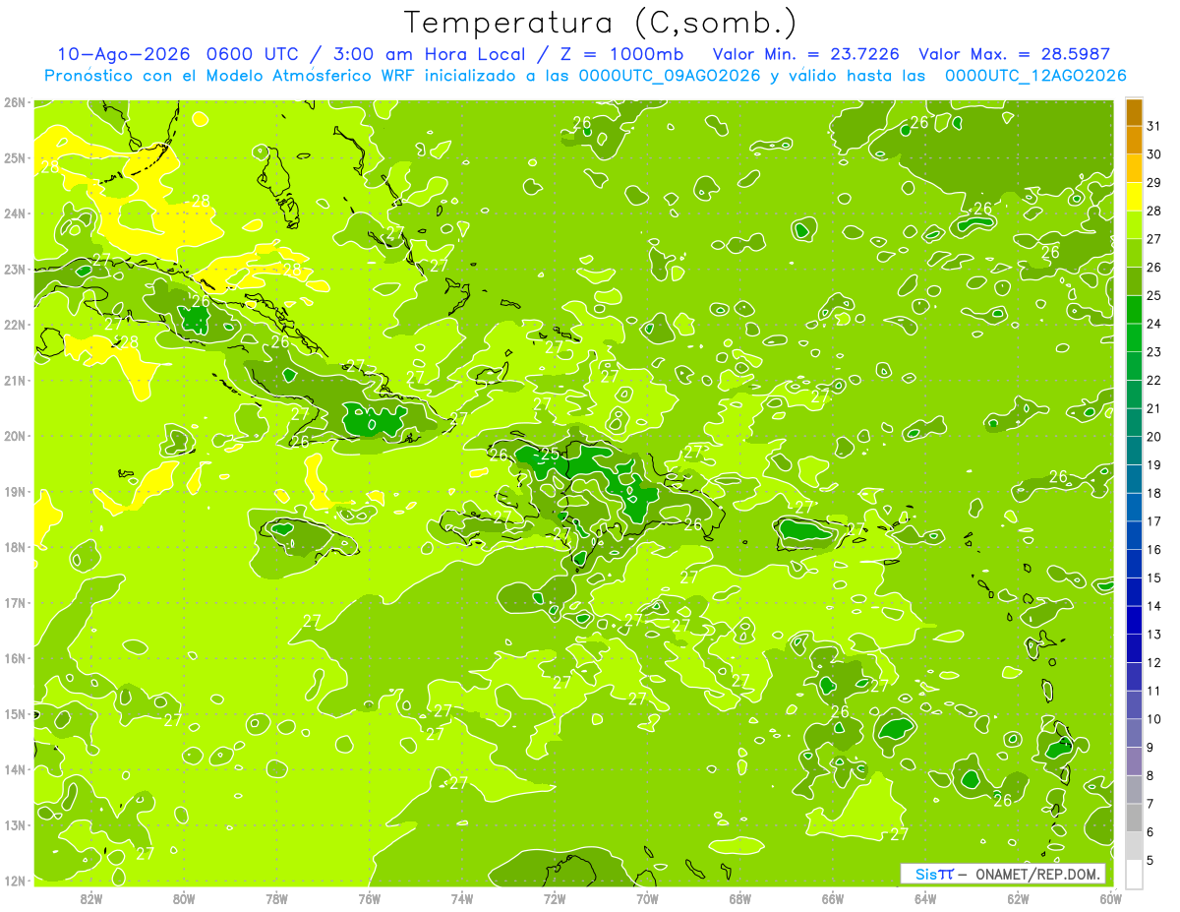Click the bright green swatch between 24 and 25

coord(1134,309)
